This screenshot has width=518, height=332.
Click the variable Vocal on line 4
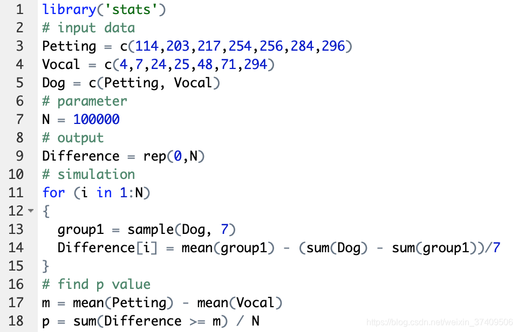coord(61,64)
